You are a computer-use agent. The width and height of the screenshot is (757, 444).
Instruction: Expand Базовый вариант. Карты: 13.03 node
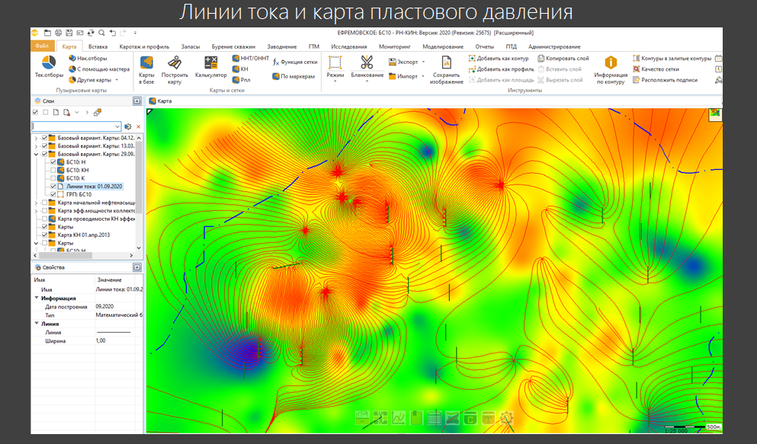[x=36, y=146]
